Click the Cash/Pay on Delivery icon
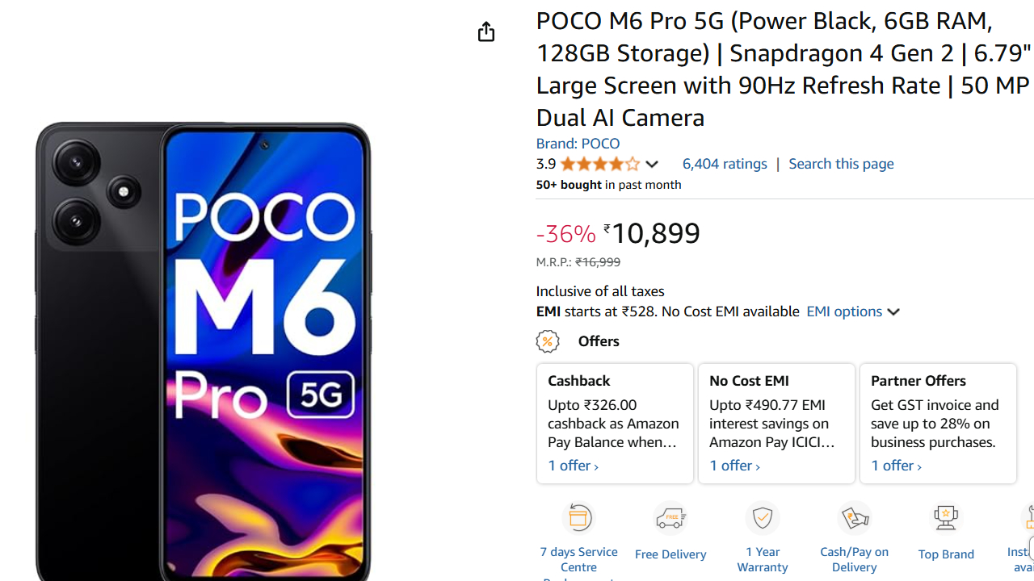This screenshot has width=1034, height=581. (x=855, y=518)
